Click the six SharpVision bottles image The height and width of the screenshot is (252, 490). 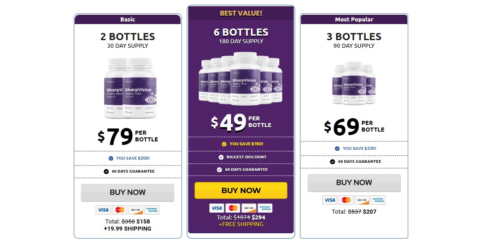click(x=241, y=78)
